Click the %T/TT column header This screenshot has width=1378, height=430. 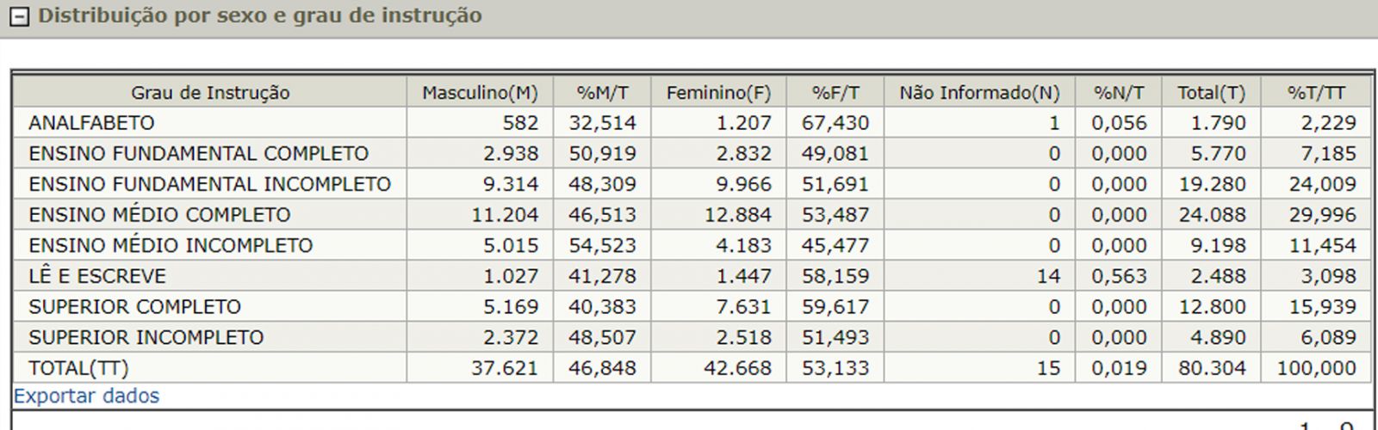pyautogui.click(x=1316, y=93)
